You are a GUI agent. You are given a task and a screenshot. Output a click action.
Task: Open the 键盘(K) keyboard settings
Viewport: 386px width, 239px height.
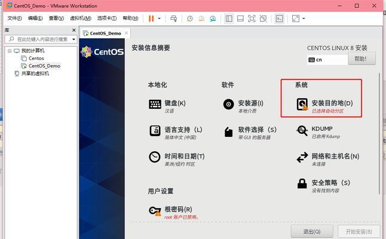click(167, 106)
